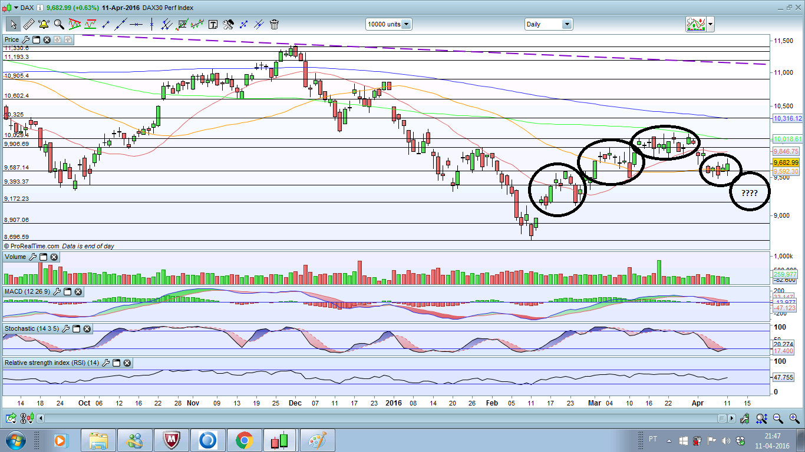Select the magnifying glass zoom tool
The height and width of the screenshot is (452, 805).
[59, 24]
